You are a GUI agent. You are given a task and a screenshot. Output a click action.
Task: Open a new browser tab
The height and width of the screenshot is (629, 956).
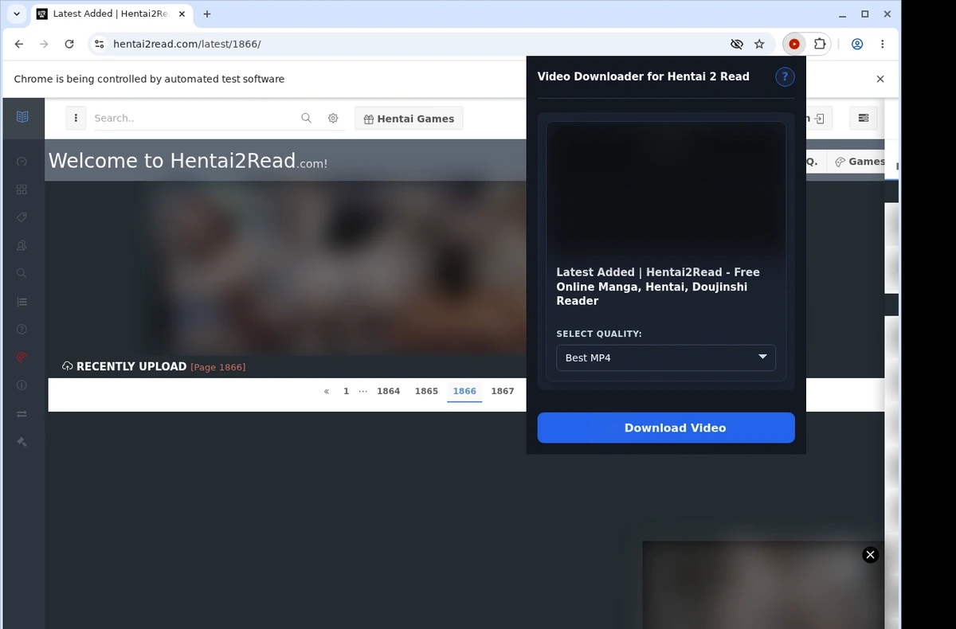pyautogui.click(x=207, y=14)
